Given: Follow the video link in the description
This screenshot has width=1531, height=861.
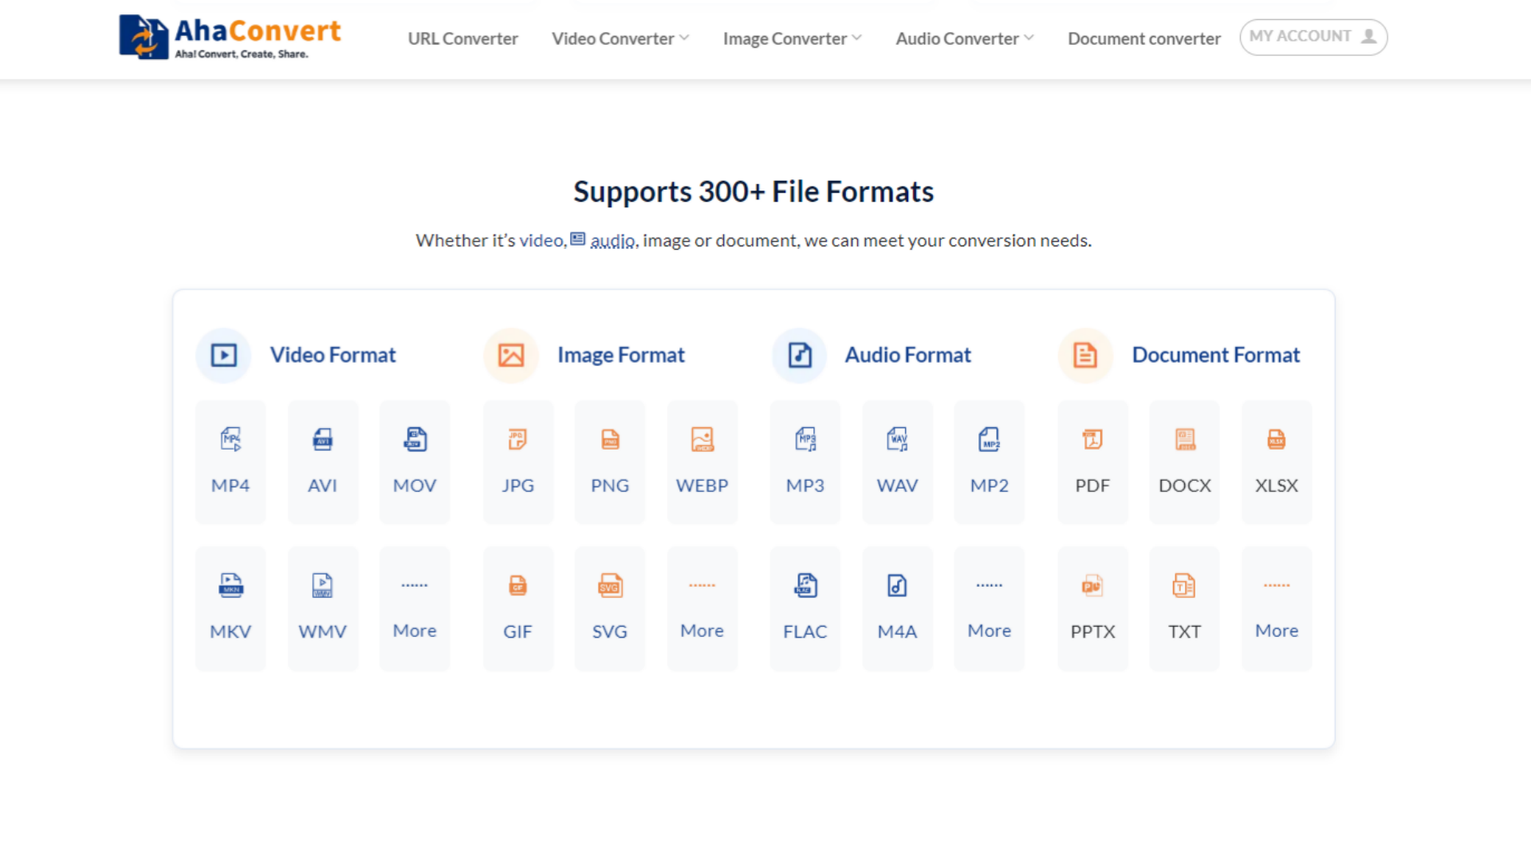Looking at the screenshot, I should pyautogui.click(x=541, y=240).
